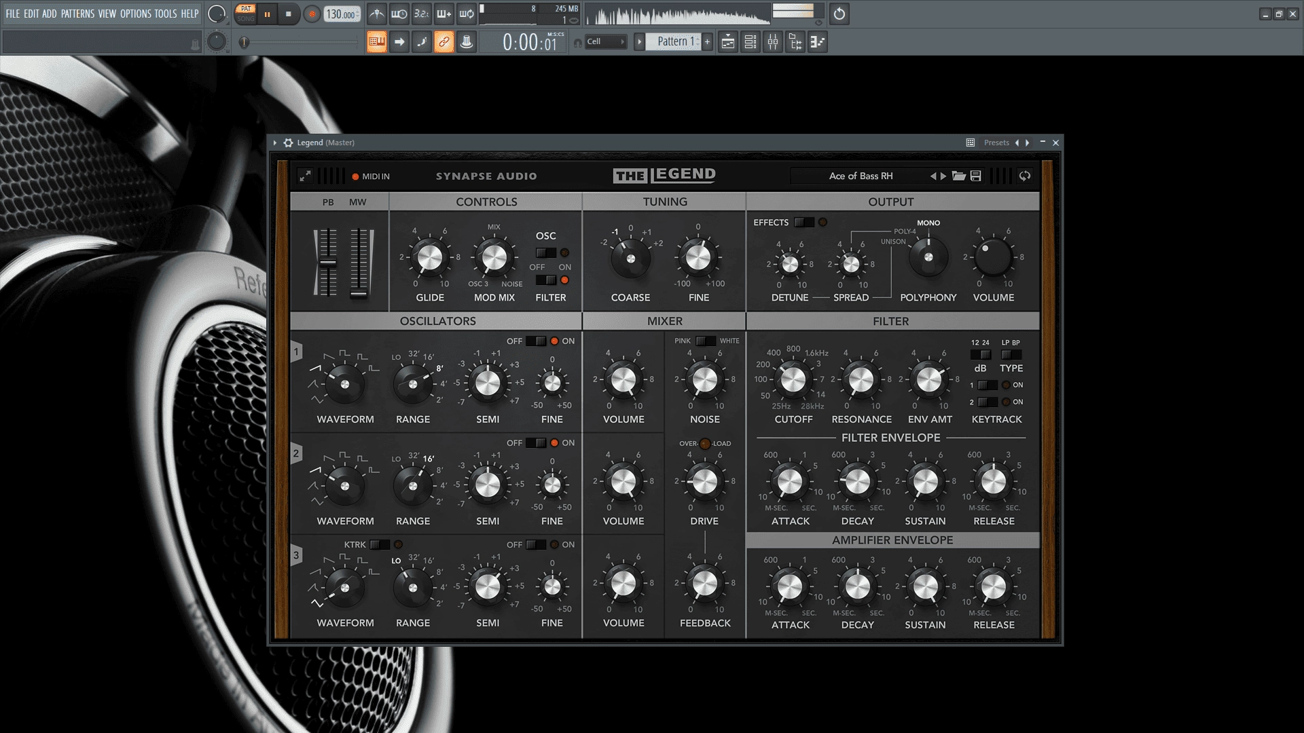Toggle the metronome icon
Viewport: 1304px width, 733px height.
(376, 14)
